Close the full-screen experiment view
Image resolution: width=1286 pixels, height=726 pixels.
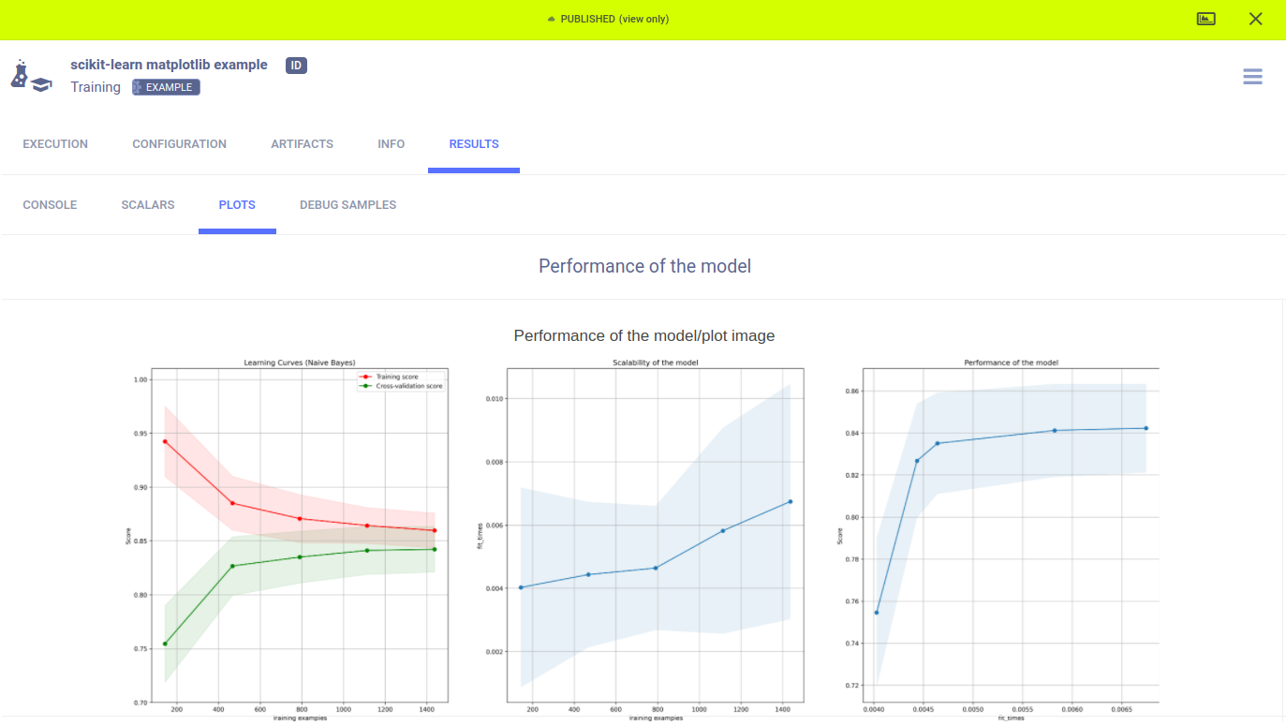click(x=1255, y=19)
